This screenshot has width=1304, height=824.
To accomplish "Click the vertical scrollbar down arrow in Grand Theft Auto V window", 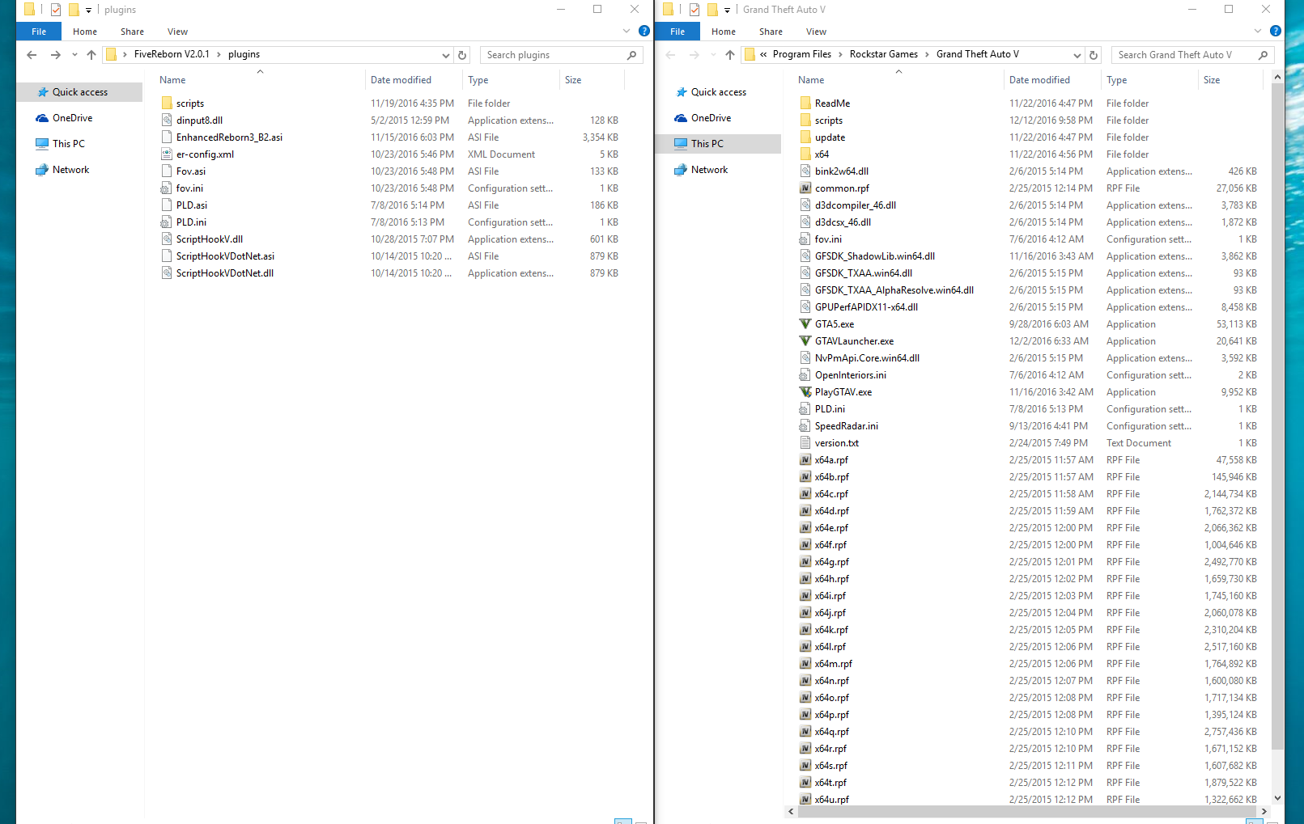I will click(1277, 797).
